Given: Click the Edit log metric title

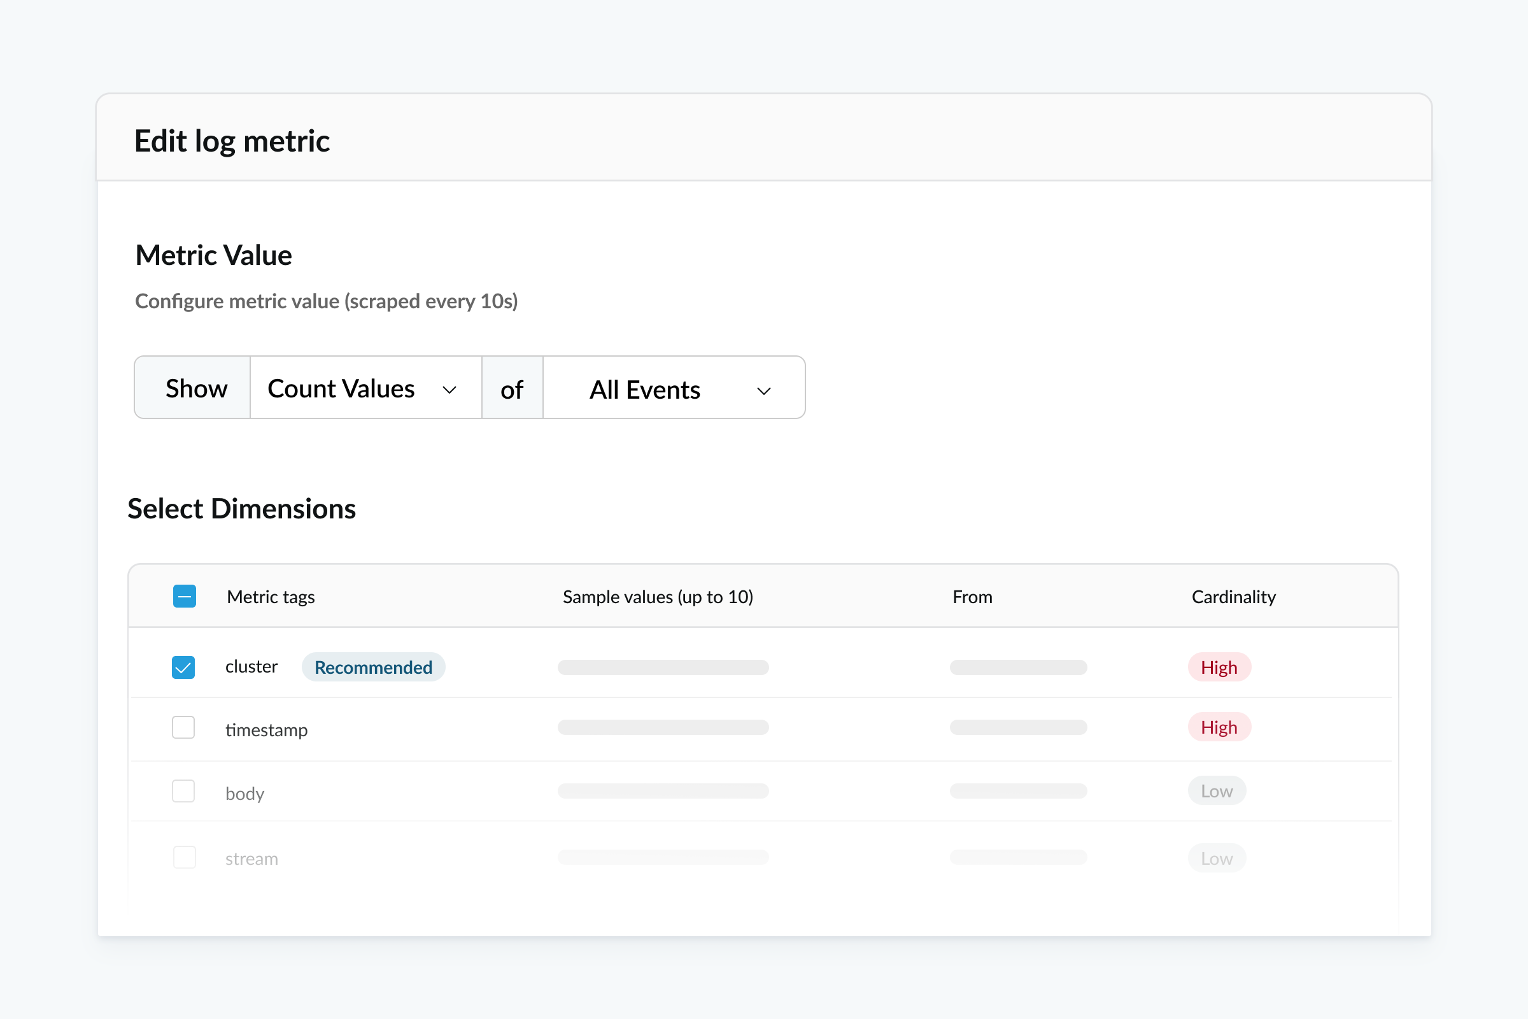Looking at the screenshot, I should tap(232, 141).
